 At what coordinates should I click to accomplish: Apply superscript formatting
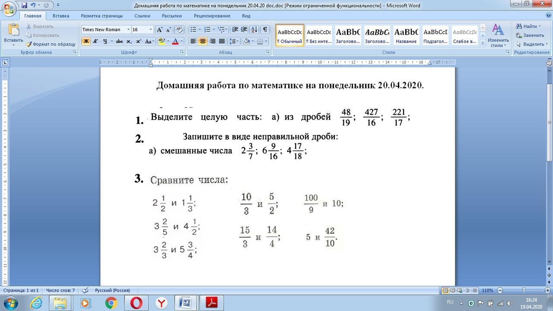click(138, 41)
